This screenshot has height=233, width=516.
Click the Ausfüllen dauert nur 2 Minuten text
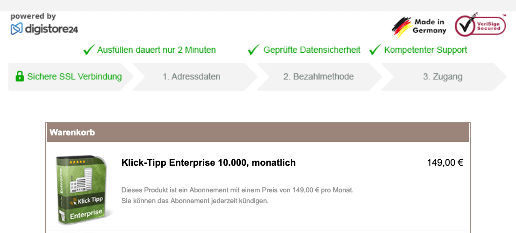pyautogui.click(x=157, y=50)
